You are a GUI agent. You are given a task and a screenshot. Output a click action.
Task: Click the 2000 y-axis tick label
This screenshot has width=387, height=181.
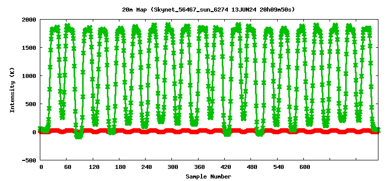click(29, 20)
